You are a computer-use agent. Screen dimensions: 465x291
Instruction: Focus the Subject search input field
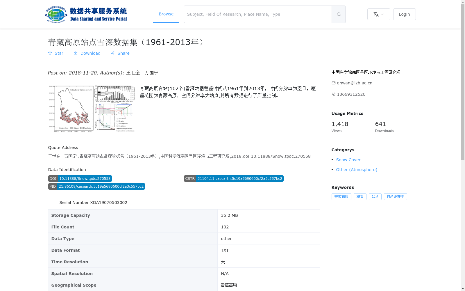tap(258, 14)
